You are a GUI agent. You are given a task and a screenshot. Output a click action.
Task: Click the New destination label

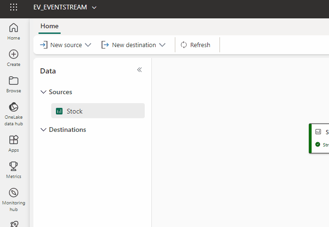(x=134, y=45)
